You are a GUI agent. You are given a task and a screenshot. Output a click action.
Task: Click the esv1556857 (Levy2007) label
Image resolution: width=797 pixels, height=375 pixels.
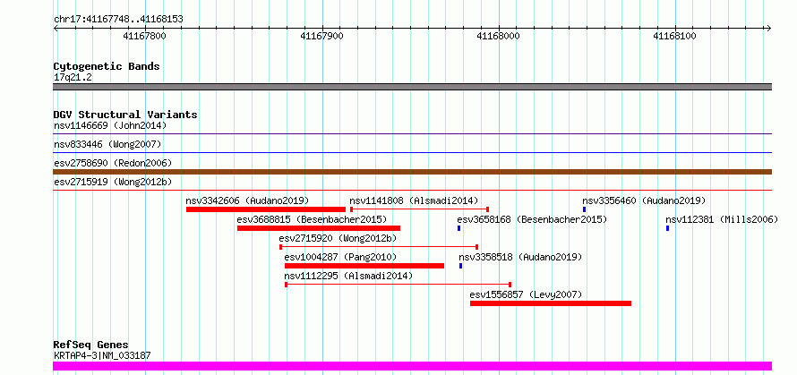526,294
